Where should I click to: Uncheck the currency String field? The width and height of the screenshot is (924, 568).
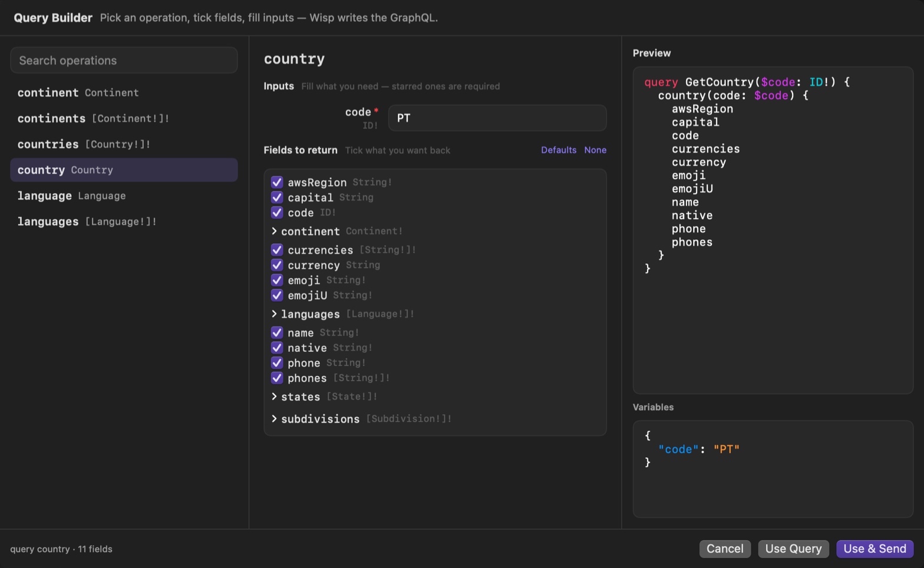[277, 265]
